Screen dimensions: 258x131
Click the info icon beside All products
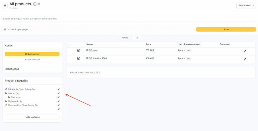point(35,4)
